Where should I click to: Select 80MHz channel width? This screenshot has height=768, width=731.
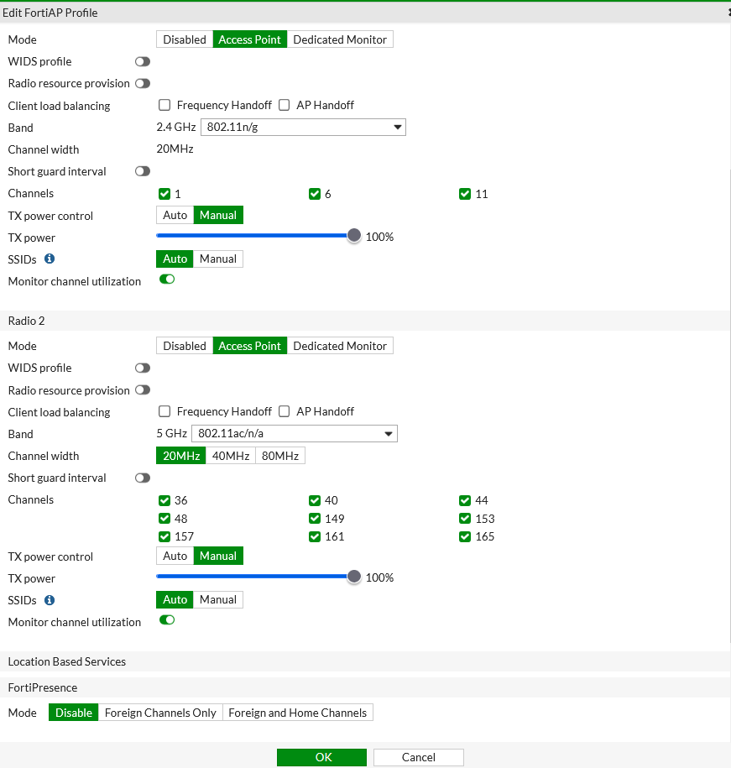click(280, 456)
